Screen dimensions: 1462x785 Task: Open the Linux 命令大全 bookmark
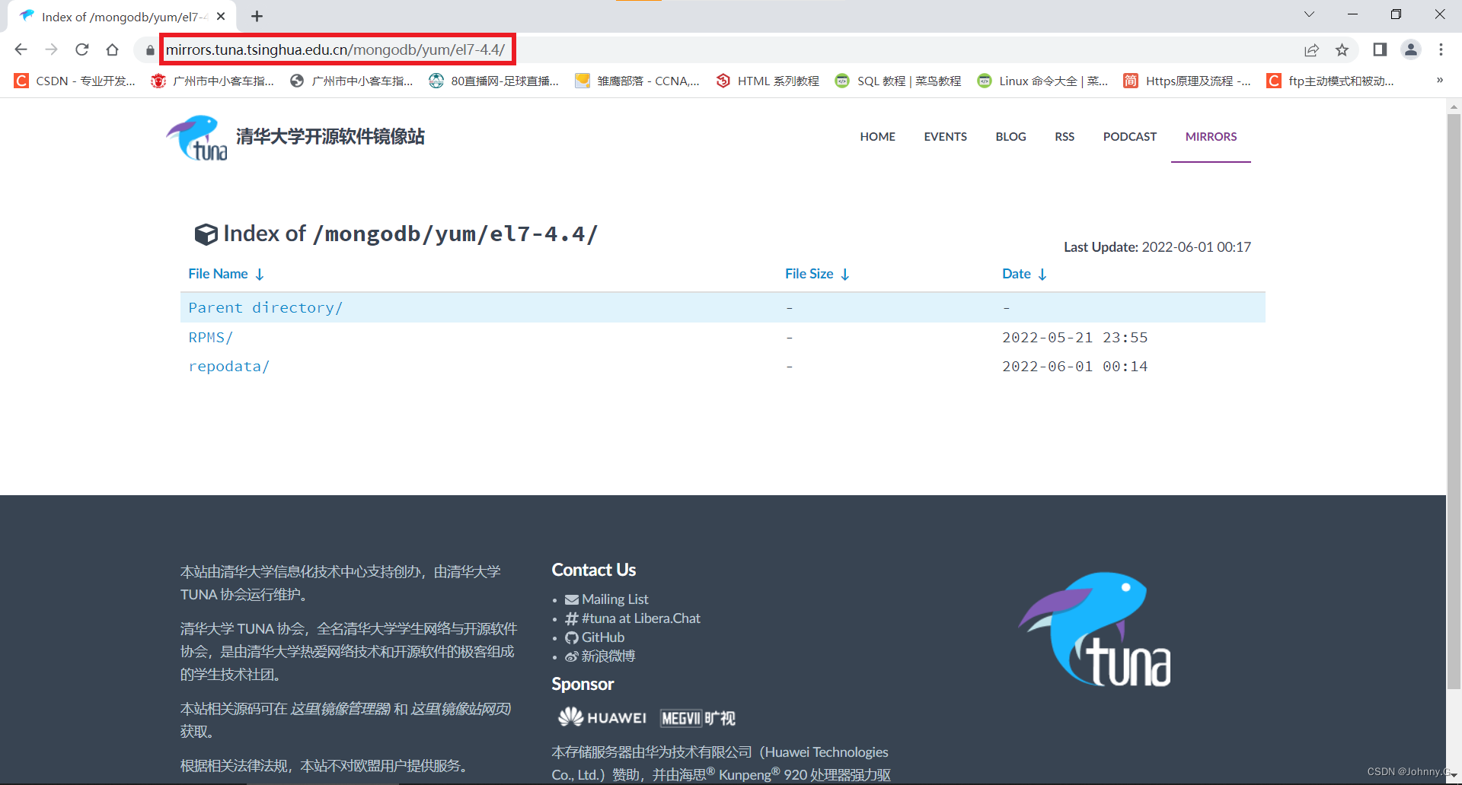click(x=1042, y=81)
